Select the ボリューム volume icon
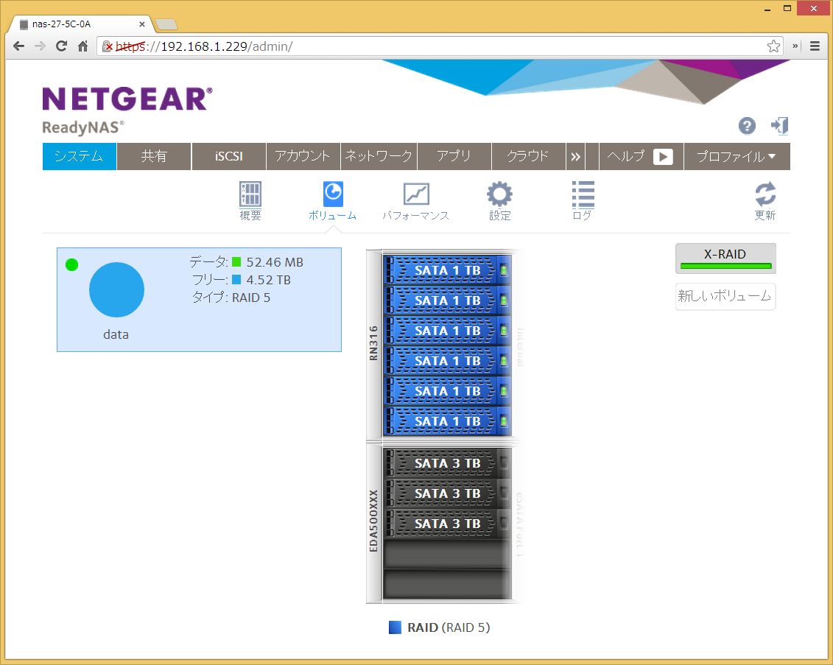 tap(332, 196)
